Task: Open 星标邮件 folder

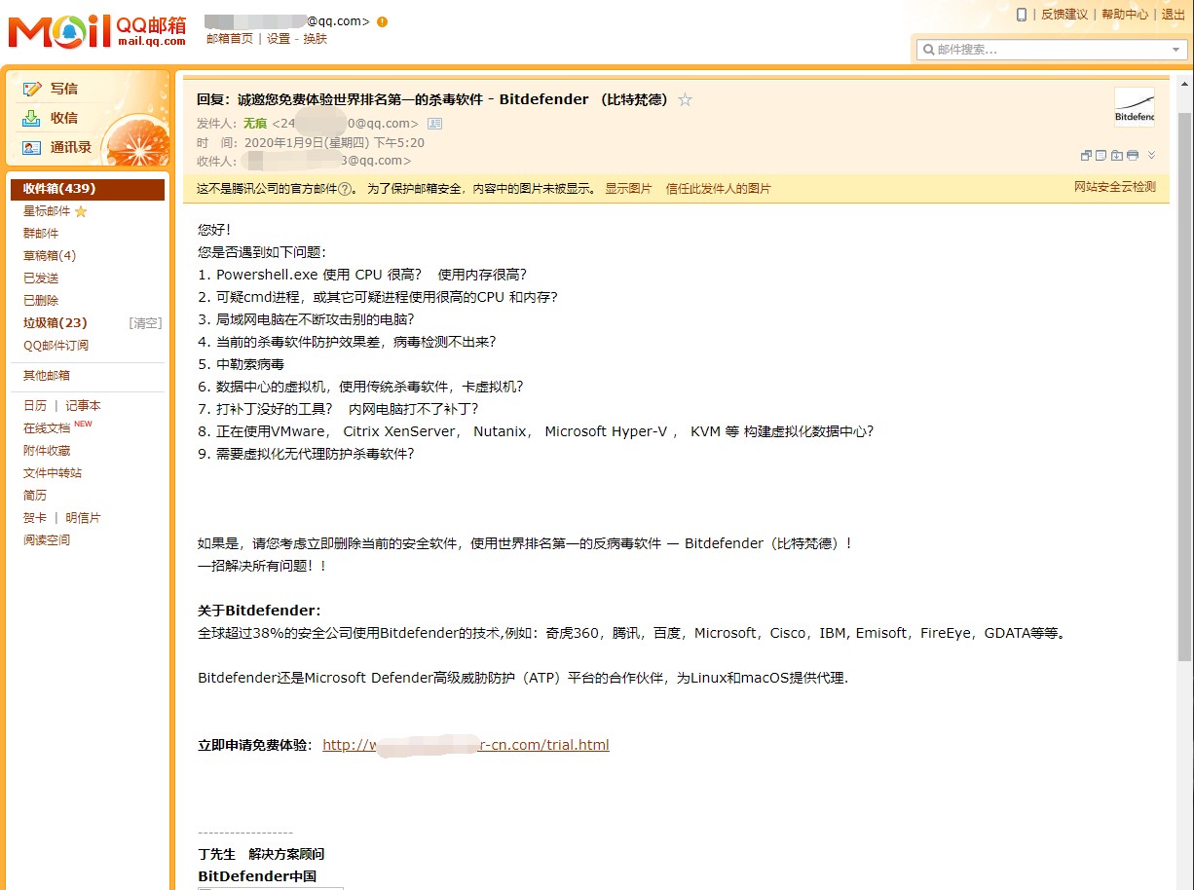Action: [x=47, y=211]
